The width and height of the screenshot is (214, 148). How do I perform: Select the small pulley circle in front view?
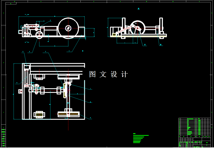tap(39, 35)
